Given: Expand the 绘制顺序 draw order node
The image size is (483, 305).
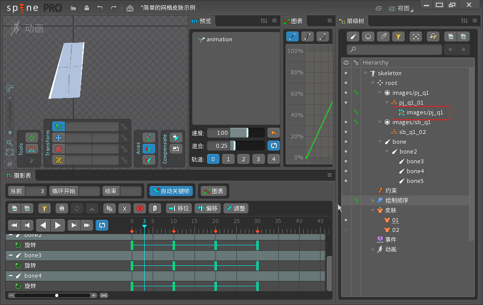Looking at the screenshot, I should 373,200.
